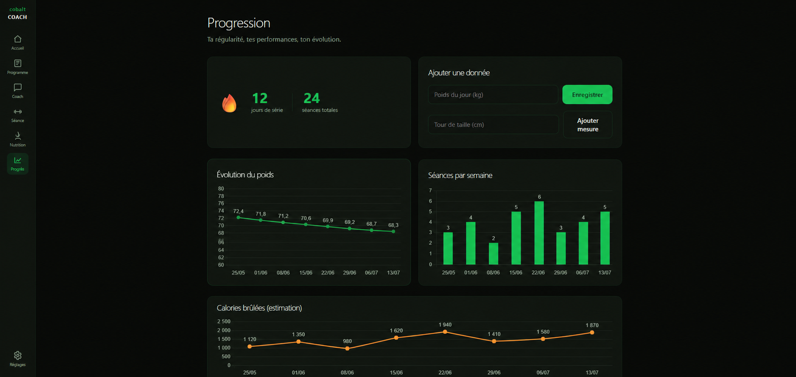The image size is (796, 377).
Task: Click the Enregistrer button
Action: pos(587,94)
